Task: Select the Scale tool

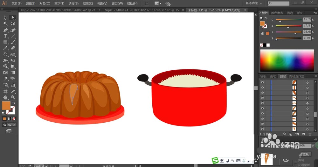Action: click(13, 55)
